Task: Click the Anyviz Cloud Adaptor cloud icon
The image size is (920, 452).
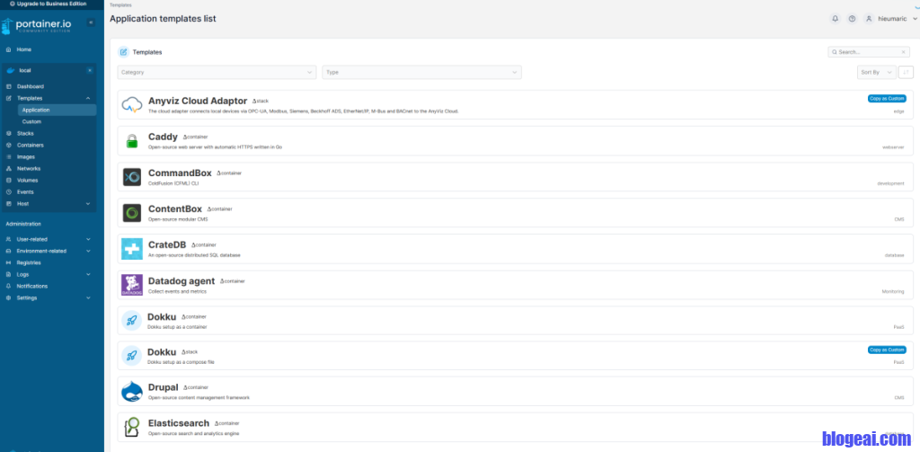Action: coord(132,105)
